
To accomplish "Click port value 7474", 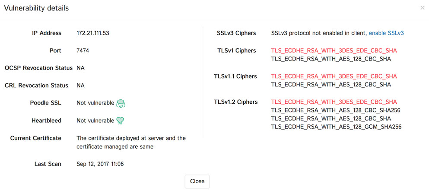I will [83, 51].
